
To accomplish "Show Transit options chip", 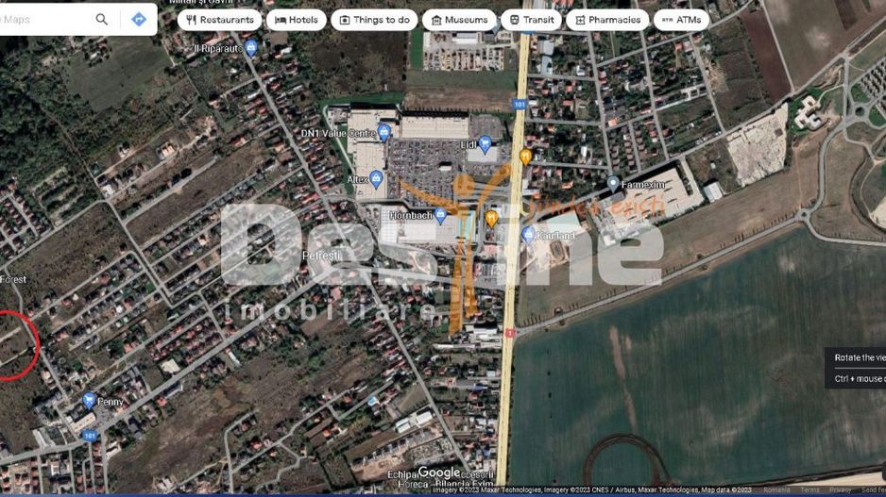I will tap(531, 20).
